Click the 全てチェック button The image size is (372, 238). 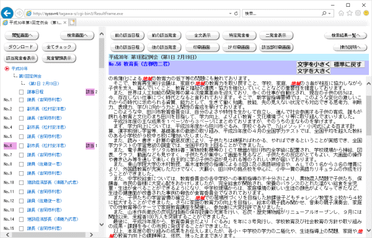(x=59, y=47)
